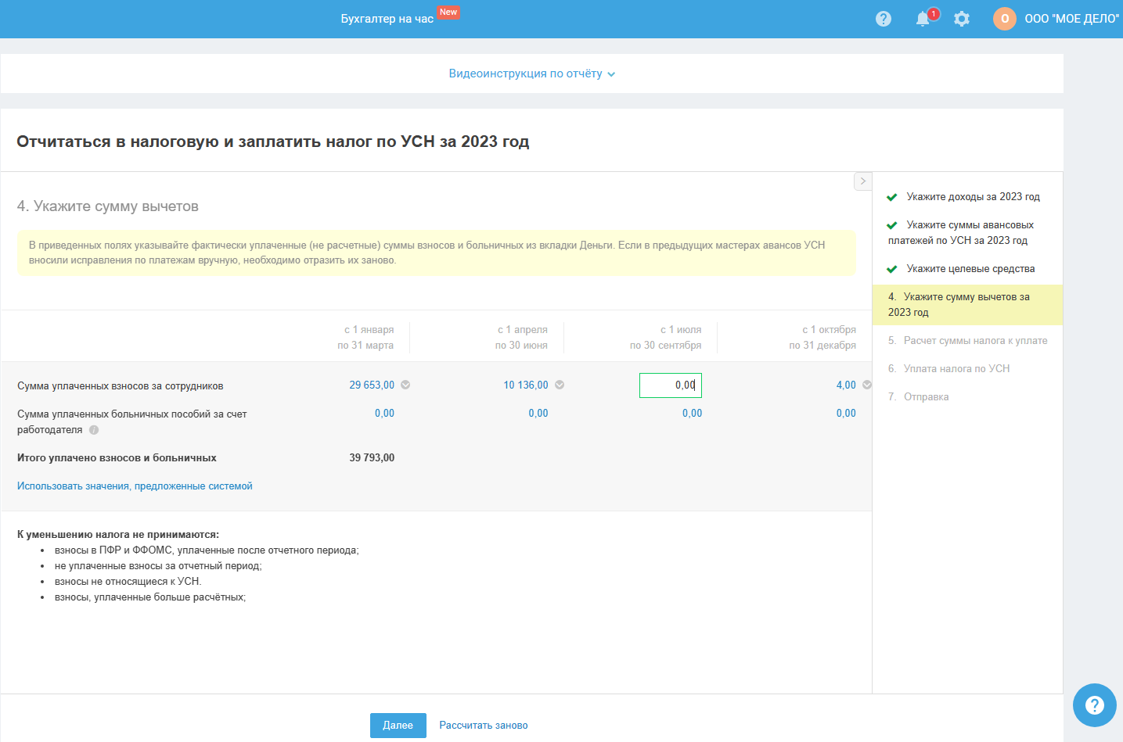Open step "6. Уплата налога по УСН"
1123x742 pixels.
[x=948, y=369]
